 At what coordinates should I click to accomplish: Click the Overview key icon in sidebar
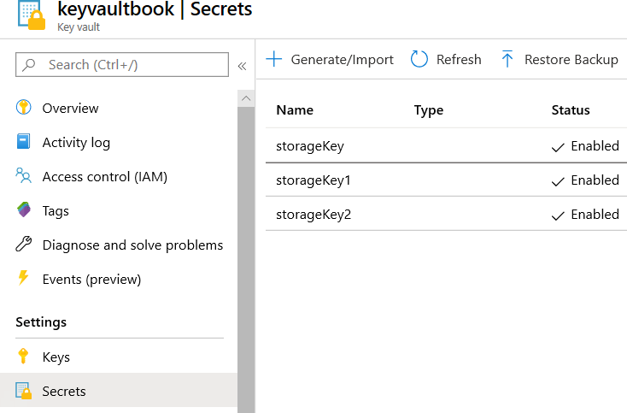tap(24, 108)
